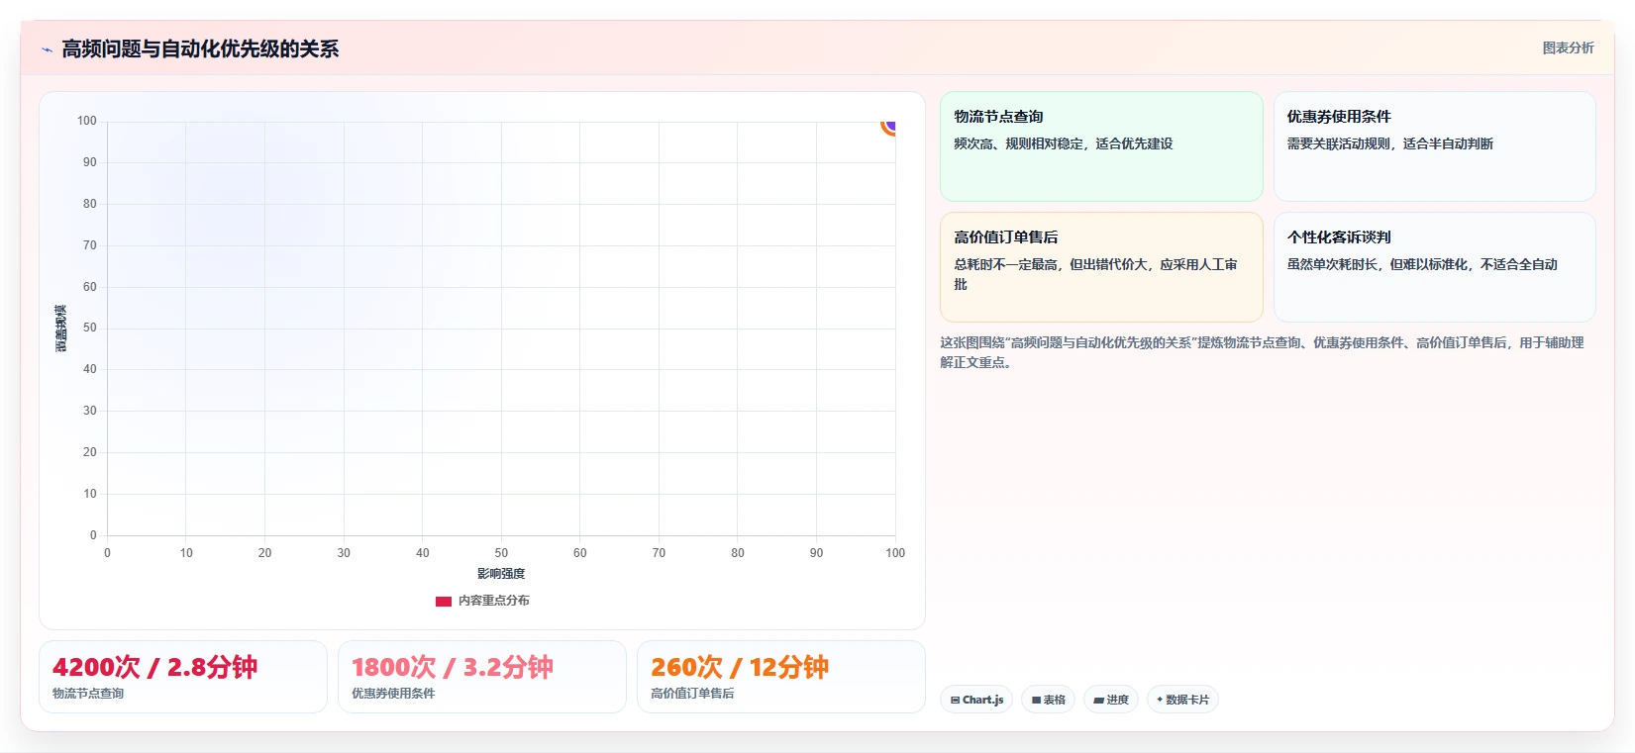The image size is (1635, 753).
Task: Click the 内容重点分布 legend label
Action: (x=493, y=601)
